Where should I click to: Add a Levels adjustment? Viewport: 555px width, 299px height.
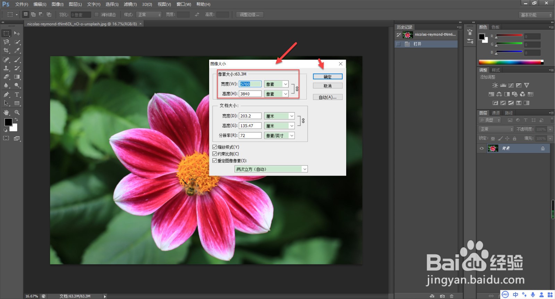click(503, 85)
